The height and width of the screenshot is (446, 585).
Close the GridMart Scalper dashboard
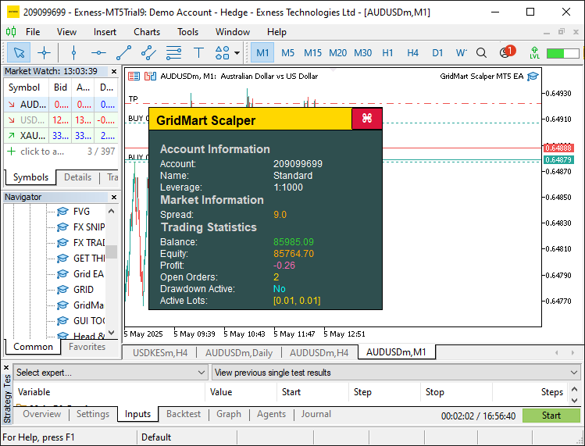coord(367,119)
